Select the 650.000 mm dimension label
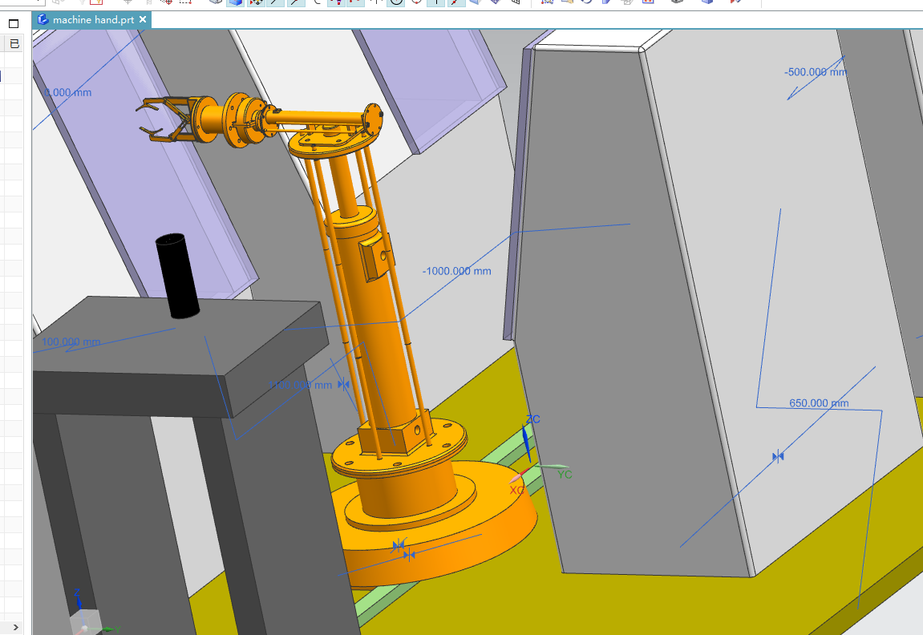This screenshot has width=923, height=635. (x=819, y=403)
